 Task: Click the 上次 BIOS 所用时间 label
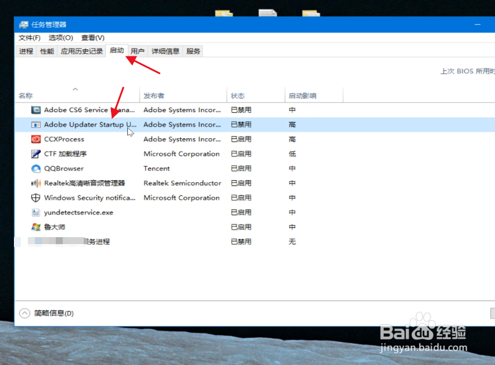(468, 71)
